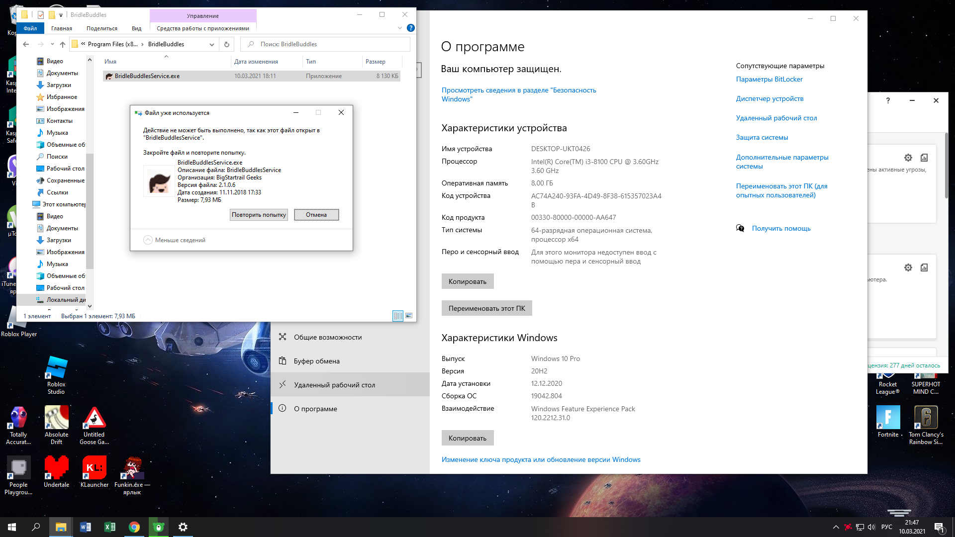Switch to details view in status bar
This screenshot has width=955, height=537.
point(398,316)
